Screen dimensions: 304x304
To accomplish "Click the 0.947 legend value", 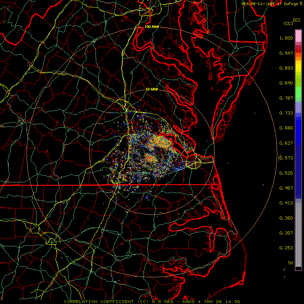I will pyautogui.click(x=286, y=53).
